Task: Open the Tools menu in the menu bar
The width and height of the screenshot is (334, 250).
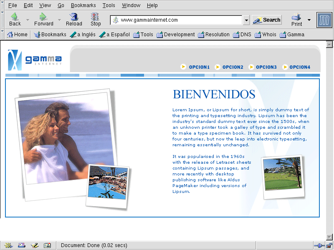Action: tap(109, 5)
